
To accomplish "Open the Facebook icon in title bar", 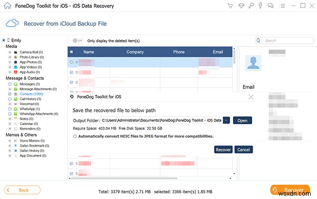I will coord(260,5).
